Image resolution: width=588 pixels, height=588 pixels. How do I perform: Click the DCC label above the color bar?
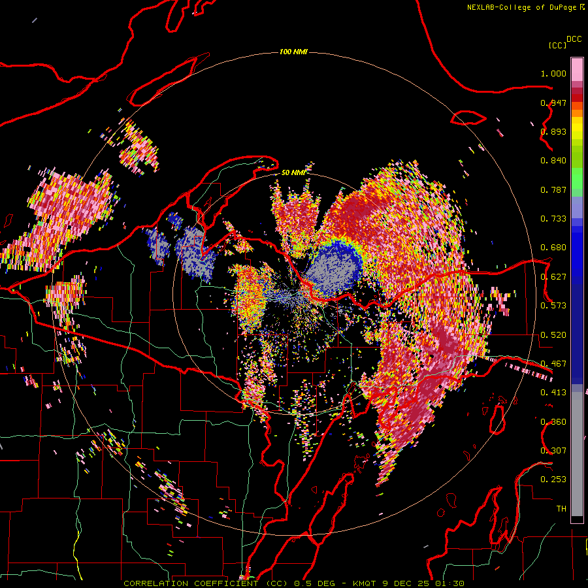coord(574,39)
